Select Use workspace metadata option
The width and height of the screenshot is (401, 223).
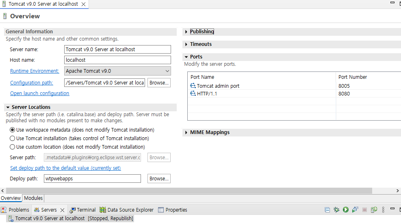[12, 130]
